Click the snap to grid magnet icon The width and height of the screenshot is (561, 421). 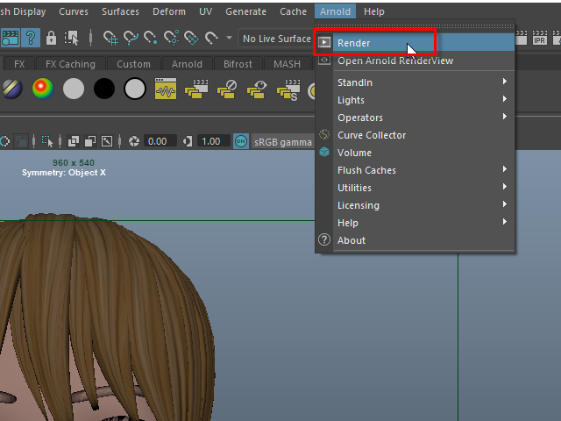coord(111,38)
